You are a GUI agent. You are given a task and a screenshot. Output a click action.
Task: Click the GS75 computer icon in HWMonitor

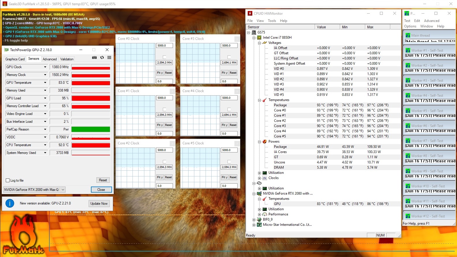tap(254, 32)
